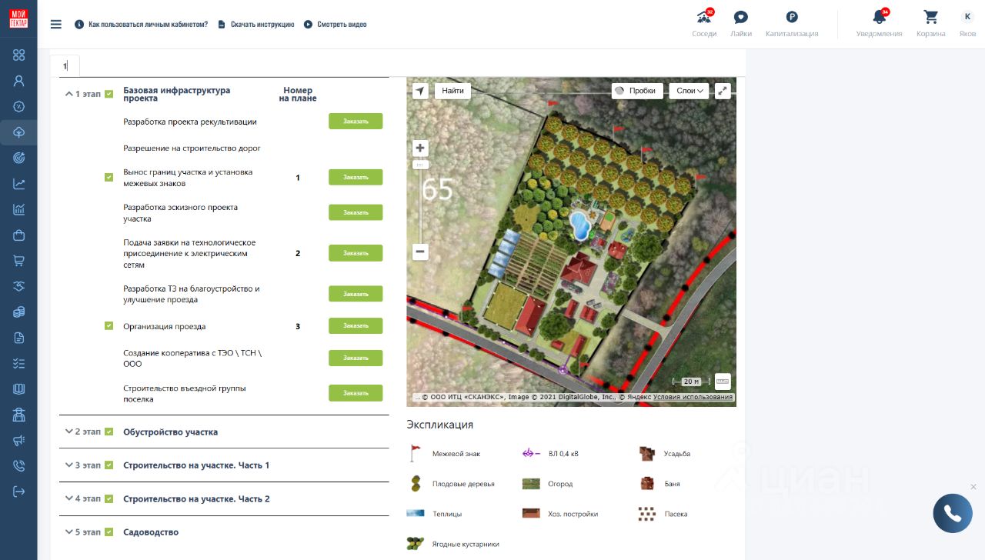Expand the 3 этап section

click(x=69, y=465)
